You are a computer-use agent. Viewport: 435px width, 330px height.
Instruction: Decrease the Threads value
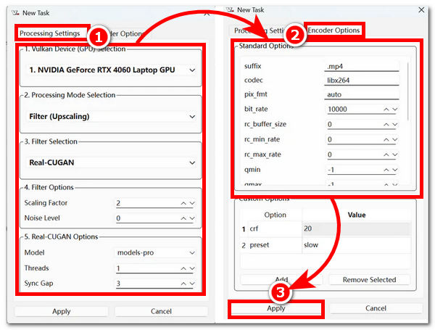coord(192,268)
